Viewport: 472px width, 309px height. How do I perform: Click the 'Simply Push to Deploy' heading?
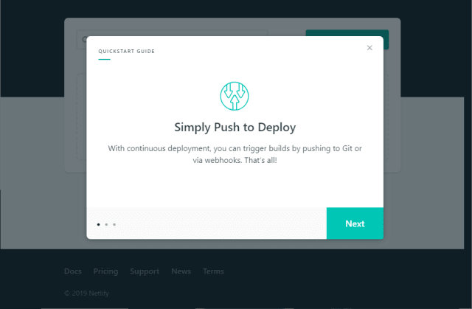pyautogui.click(x=235, y=128)
